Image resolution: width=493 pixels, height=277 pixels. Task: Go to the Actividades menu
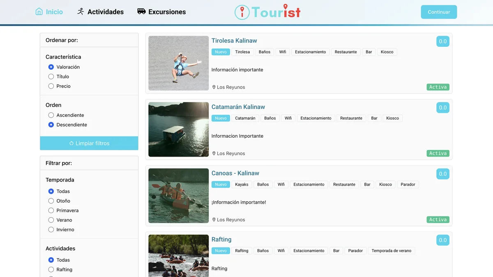pos(100,12)
